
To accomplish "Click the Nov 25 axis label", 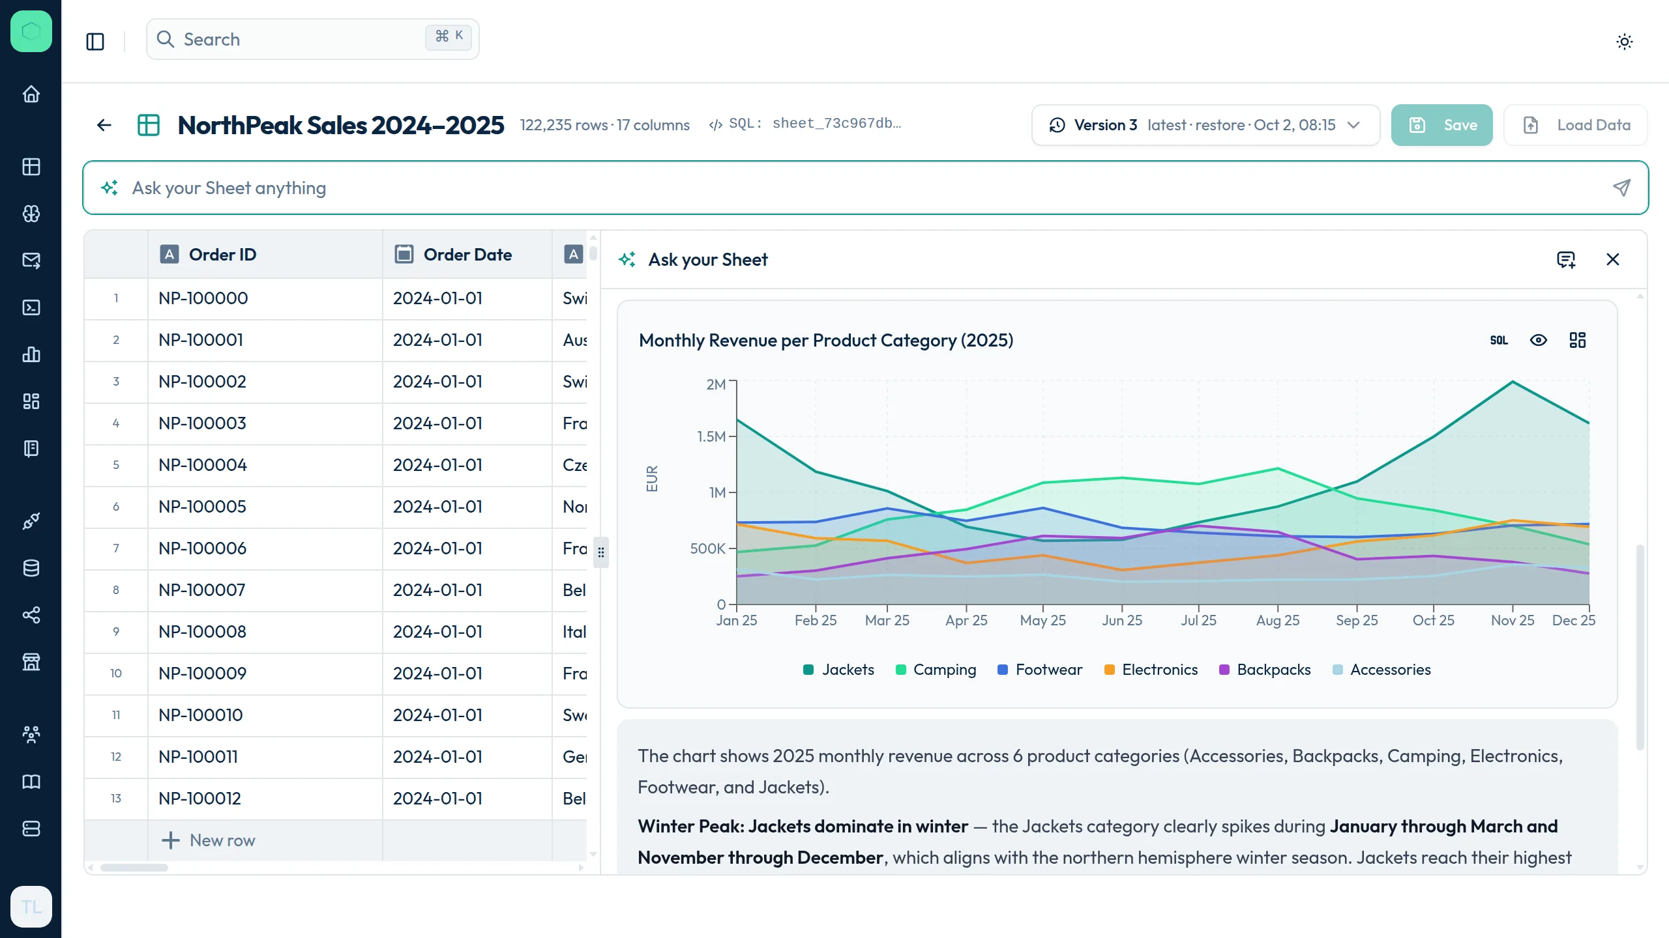I will click(1513, 620).
